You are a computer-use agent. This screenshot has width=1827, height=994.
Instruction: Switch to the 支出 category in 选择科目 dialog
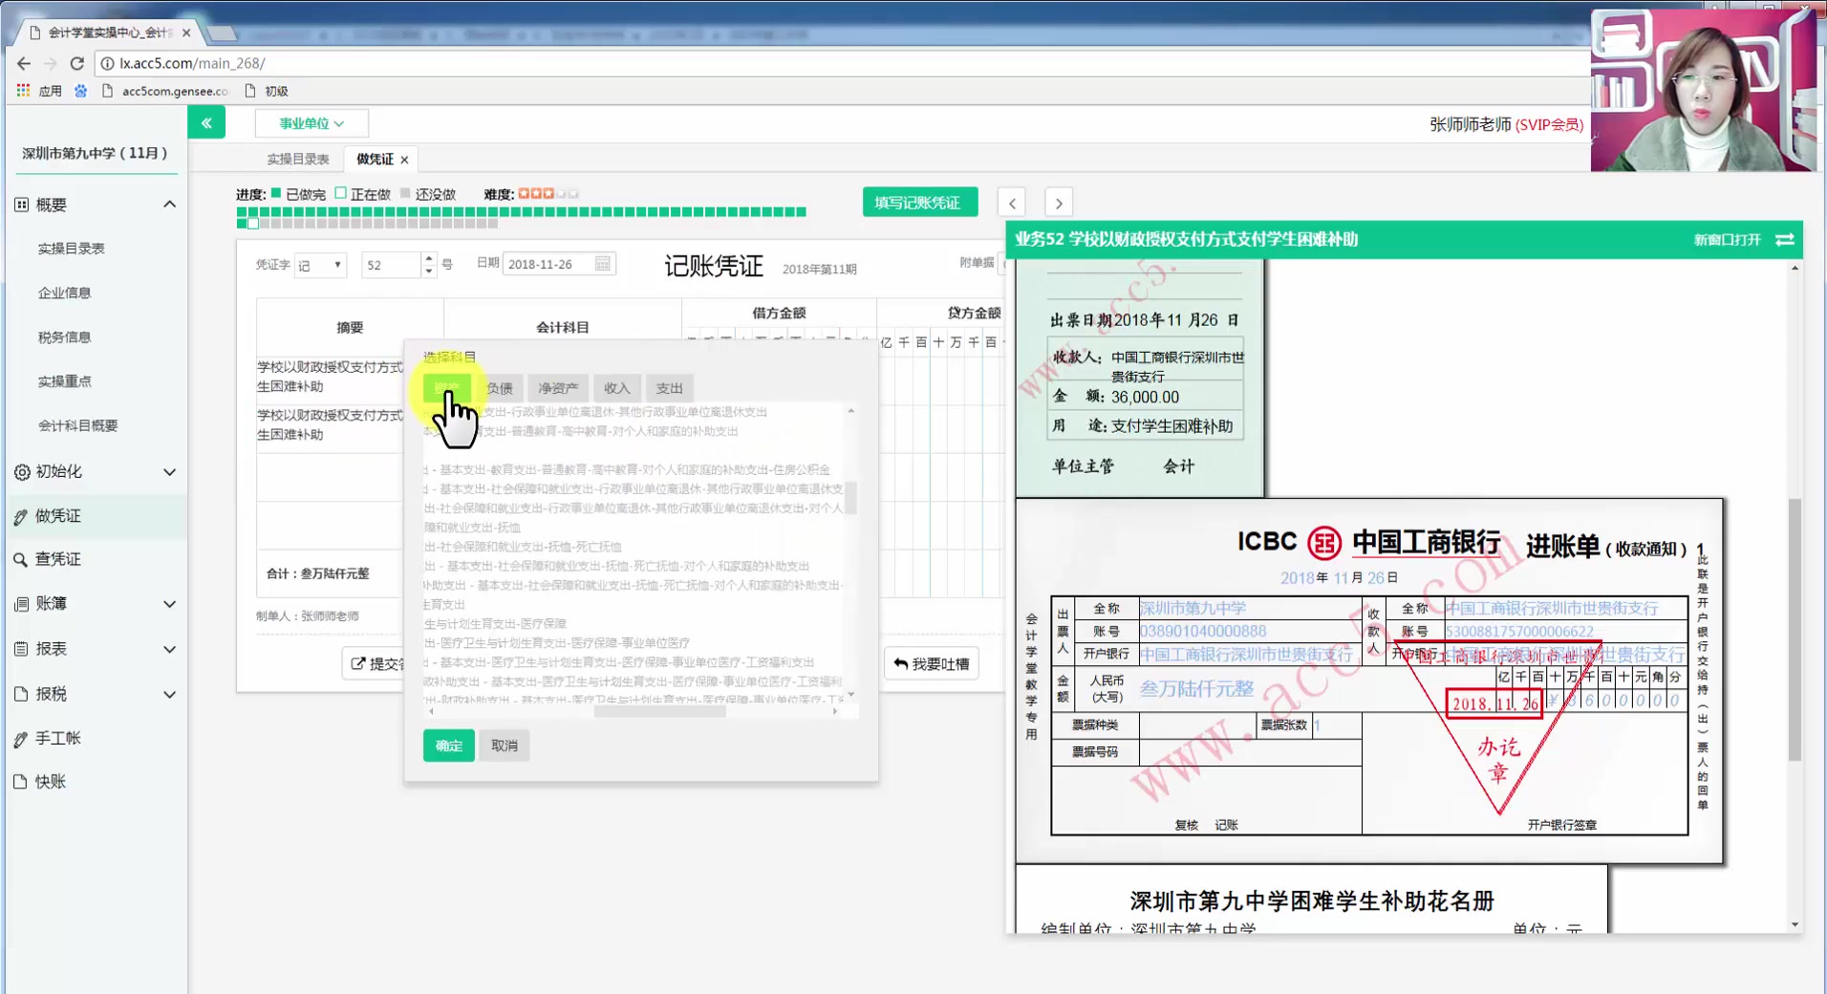pos(669,387)
